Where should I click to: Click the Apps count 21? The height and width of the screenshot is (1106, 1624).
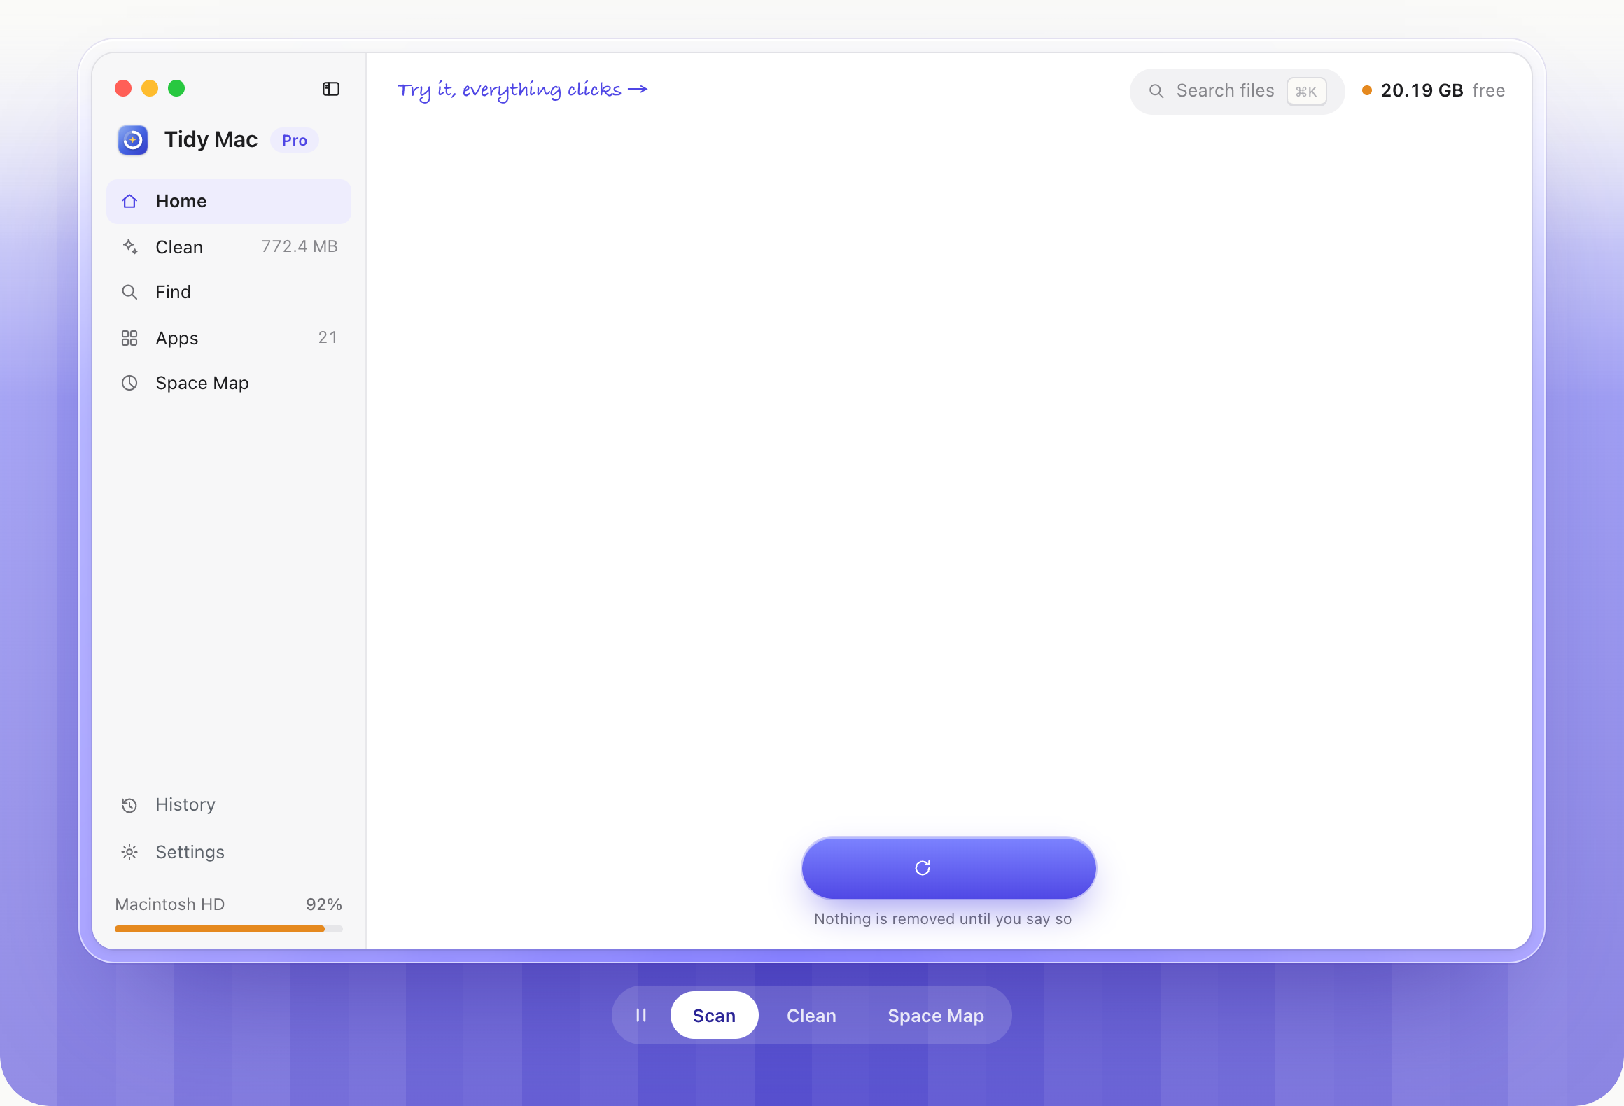pos(328,337)
